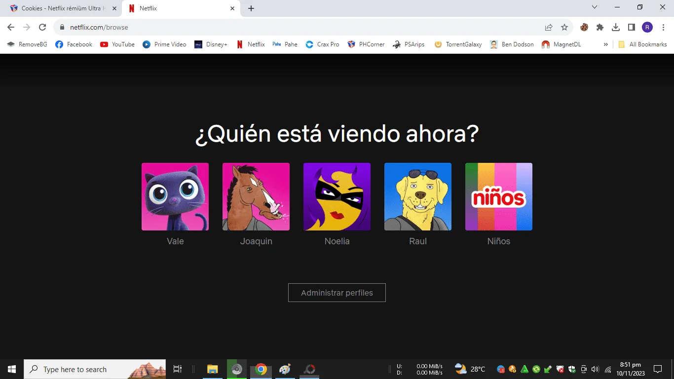The image size is (674, 379).
Task: Open the Windows Start menu
Action: point(12,369)
